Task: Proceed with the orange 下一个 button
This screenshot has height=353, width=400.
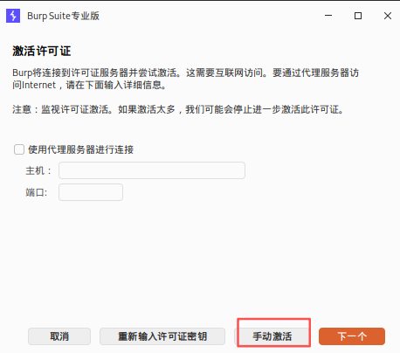Action: [352, 336]
